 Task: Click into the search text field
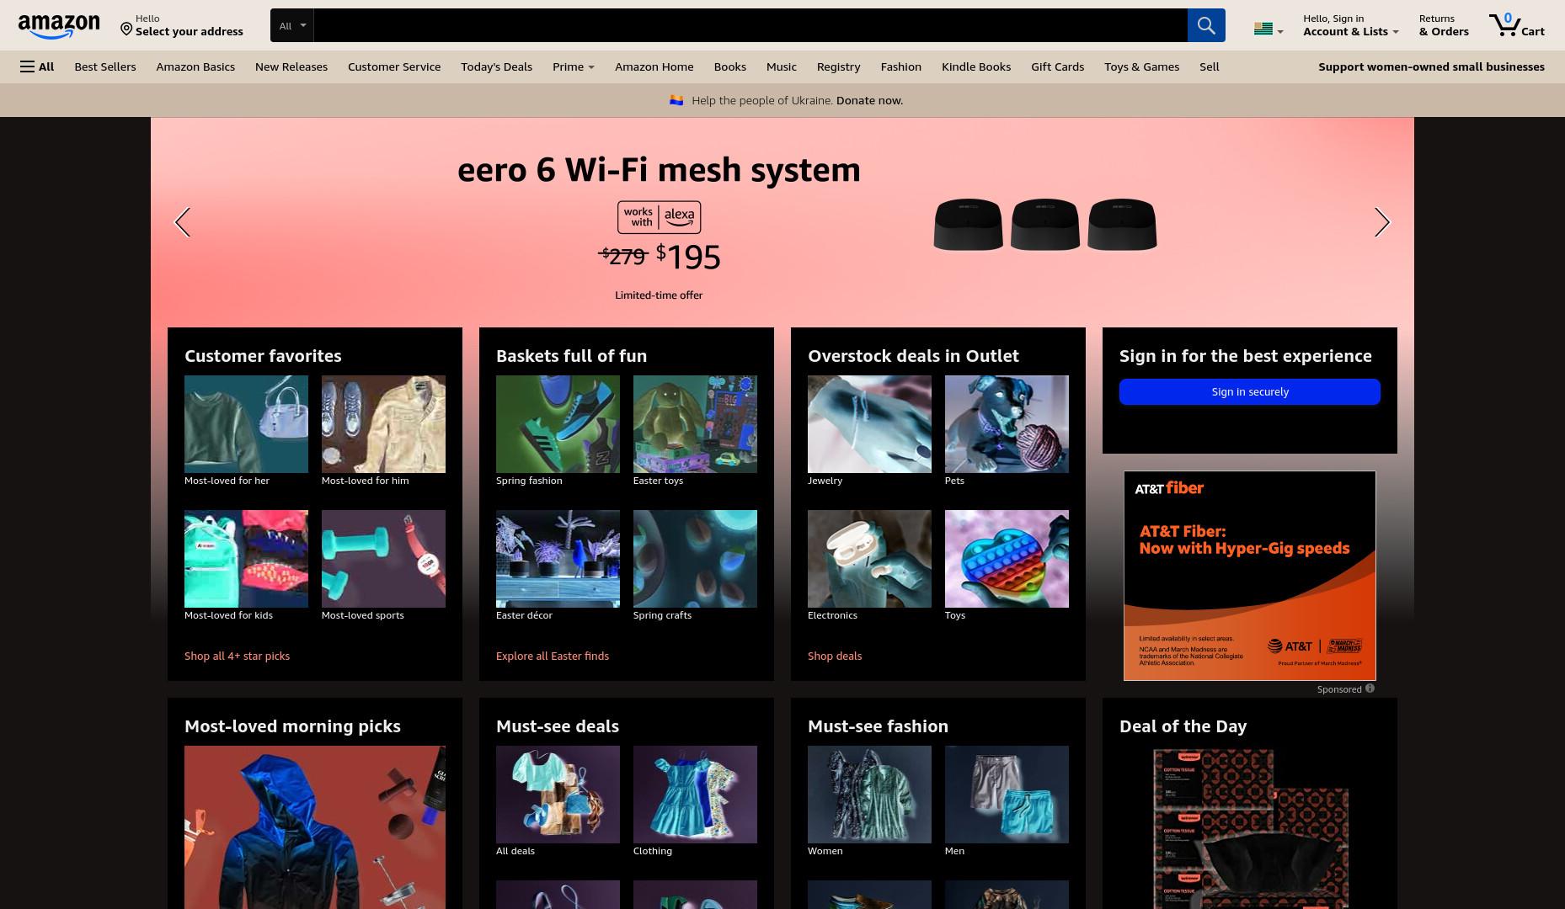point(750,25)
